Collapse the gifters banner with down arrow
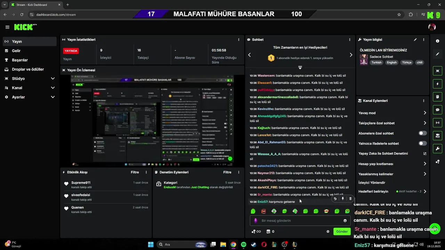 [x=300, y=67]
